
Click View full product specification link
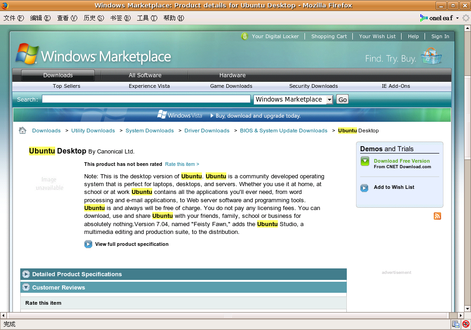[132, 244]
